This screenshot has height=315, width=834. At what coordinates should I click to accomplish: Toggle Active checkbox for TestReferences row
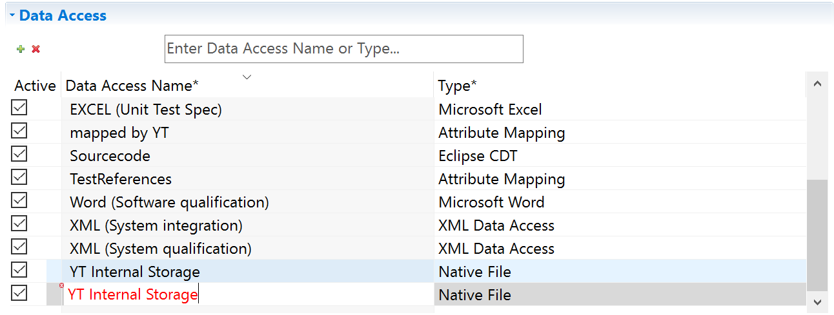tap(19, 177)
